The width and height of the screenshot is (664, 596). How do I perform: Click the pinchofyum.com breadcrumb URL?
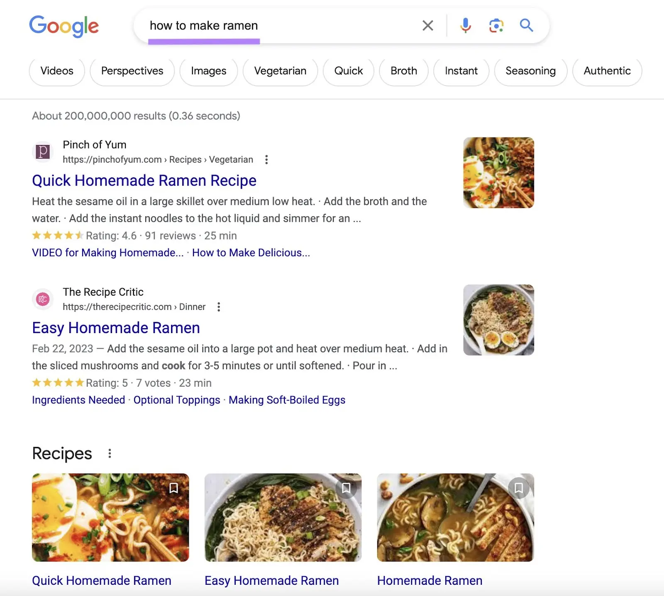158,159
